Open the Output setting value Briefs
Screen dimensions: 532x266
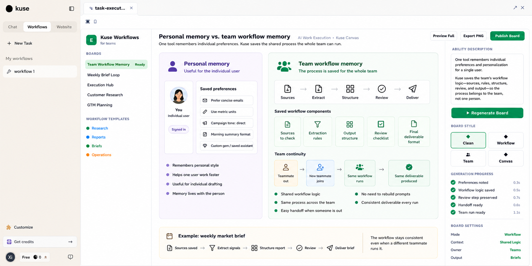pos(516,258)
